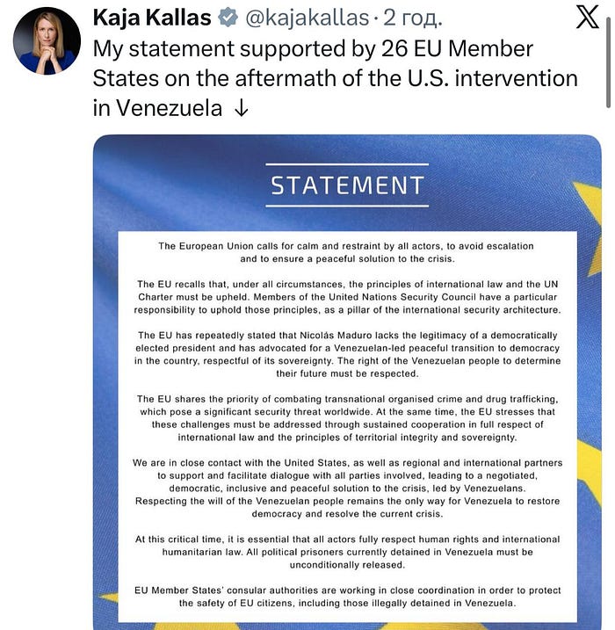The width and height of the screenshot is (615, 630).
Task: Click the Kaja Kallas display name
Action: pyautogui.click(x=151, y=18)
